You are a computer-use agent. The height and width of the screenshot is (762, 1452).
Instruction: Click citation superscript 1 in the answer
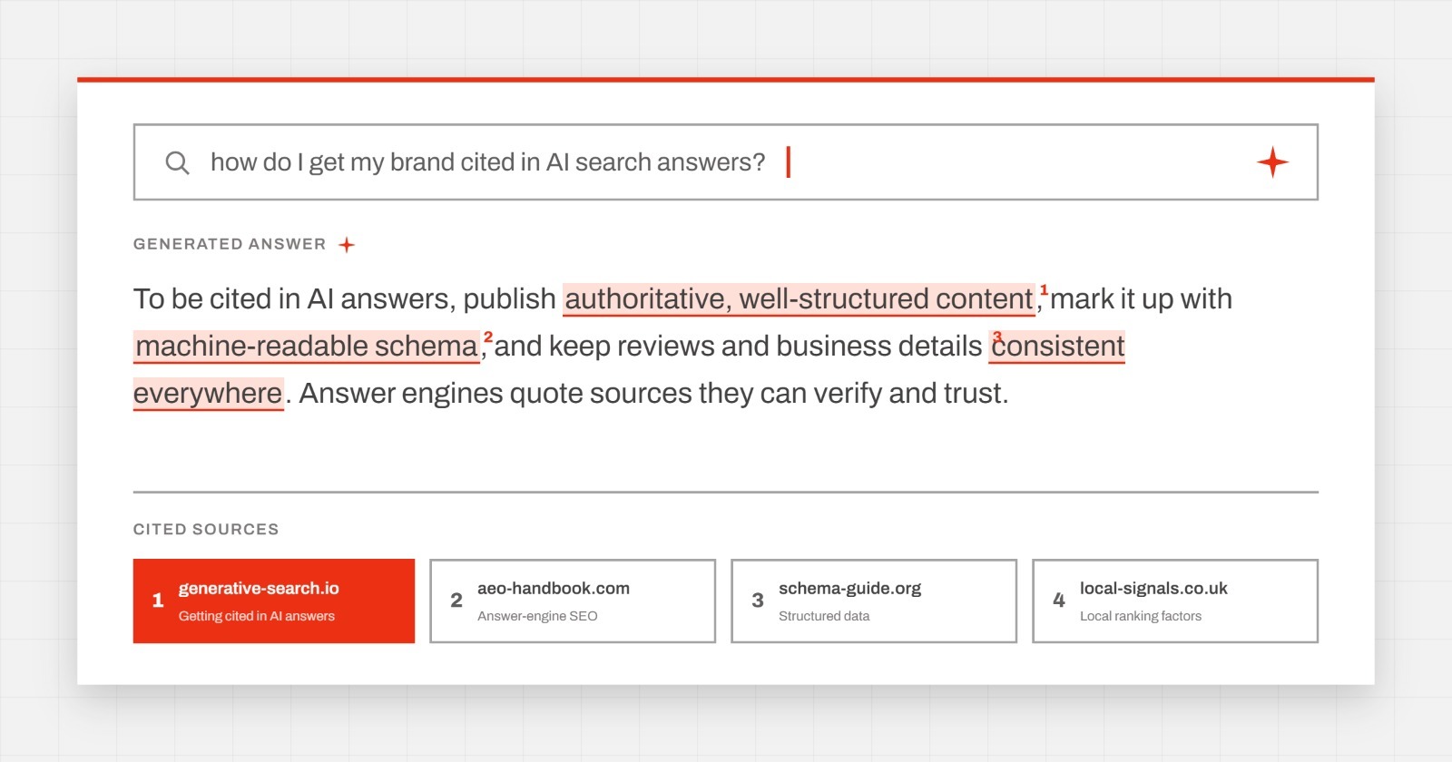click(x=1044, y=290)
